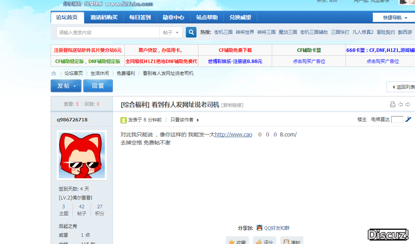Click hot search term 魔剑三国
The image size is (415, 244).
(x=288, y=32)
